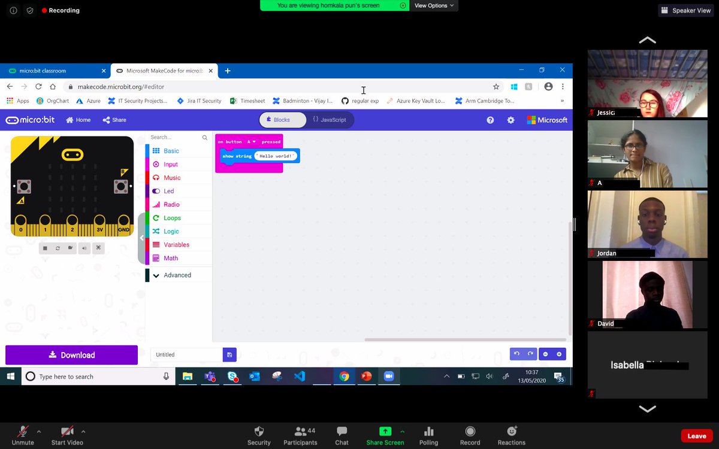Image resolution: width=719 pixels, height=449 pixels.
Task: Switch editor to JavaScript view
Action: click(x=330, y=120)
